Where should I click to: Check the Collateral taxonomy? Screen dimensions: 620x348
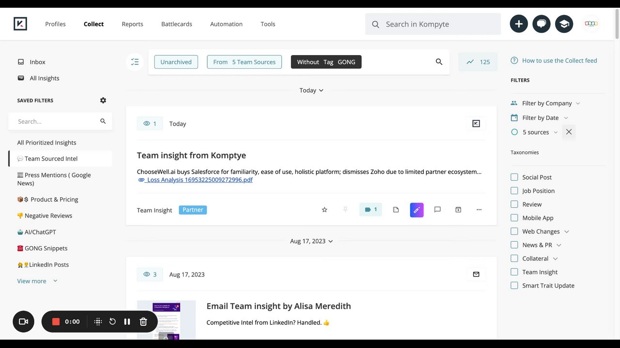(514, 259)
